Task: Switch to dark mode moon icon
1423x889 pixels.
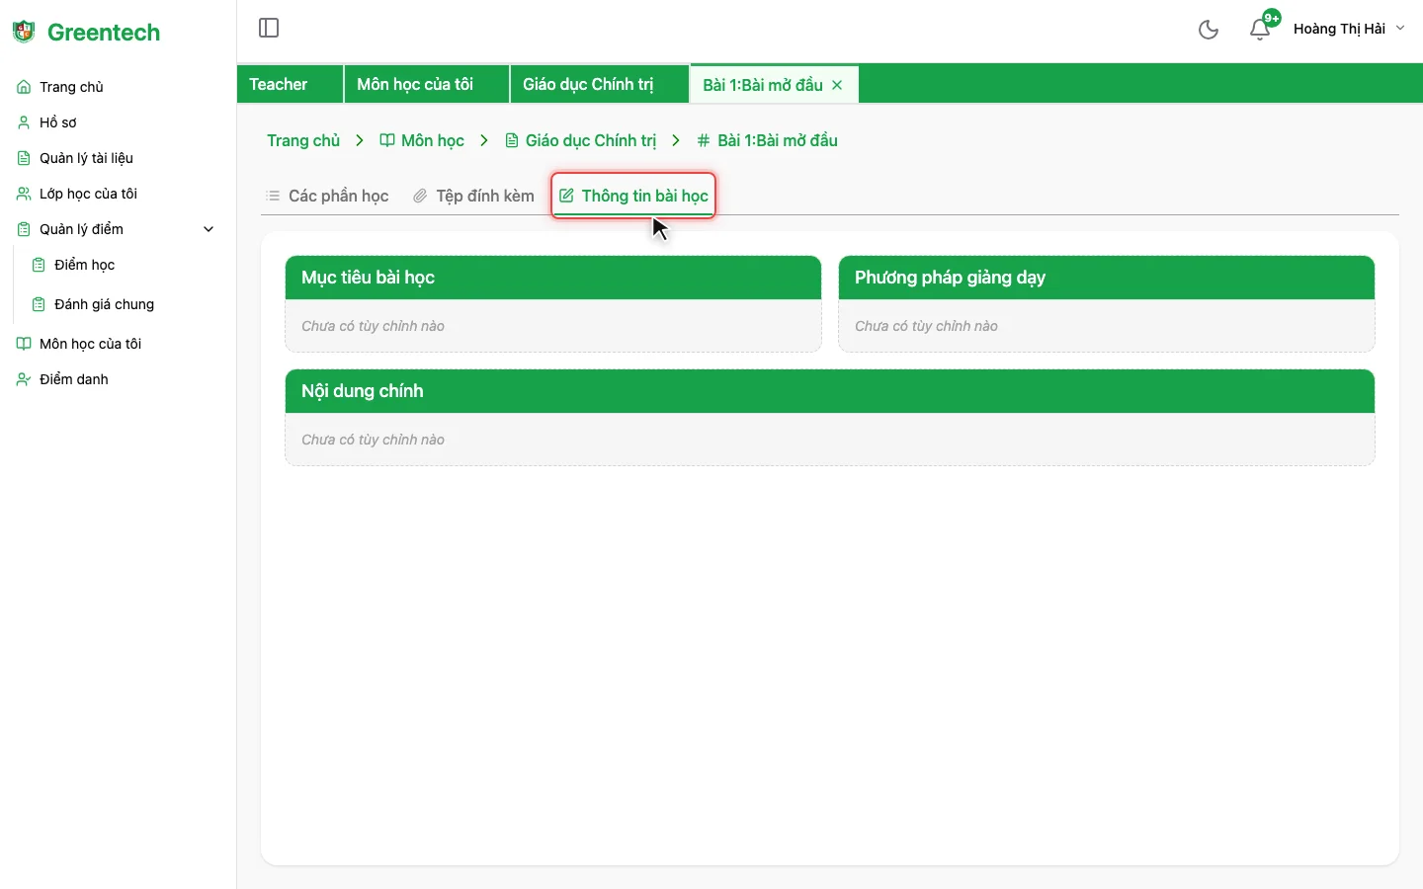Action: [1208, 30]
